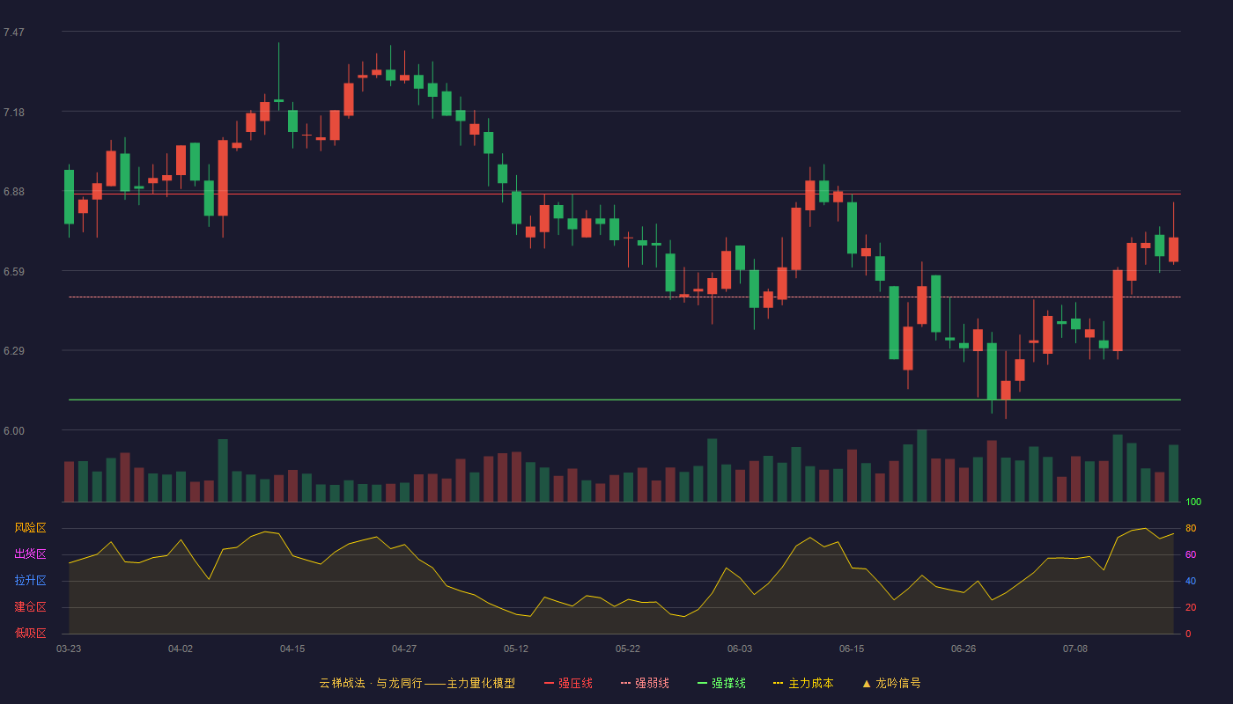Click the 拉升区 zone label
The width and height of the screenshot is (1233, 704).
(30, 581)
